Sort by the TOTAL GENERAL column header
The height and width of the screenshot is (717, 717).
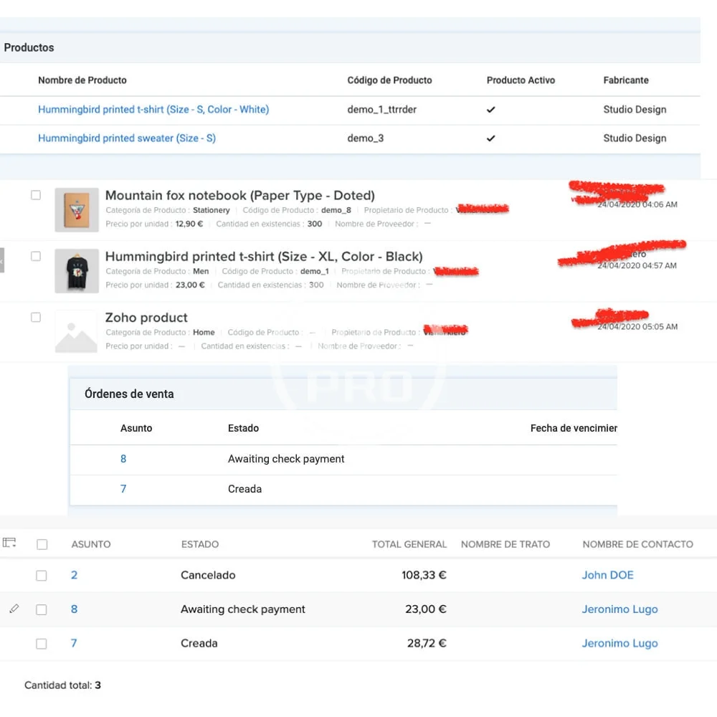tap(409, 544)
